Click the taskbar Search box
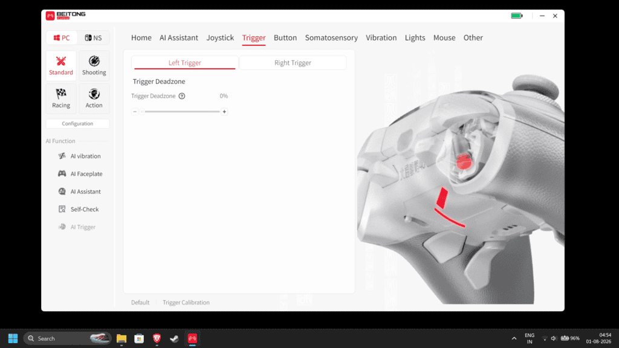The image size is (619, 348). (x=68, y=338)
